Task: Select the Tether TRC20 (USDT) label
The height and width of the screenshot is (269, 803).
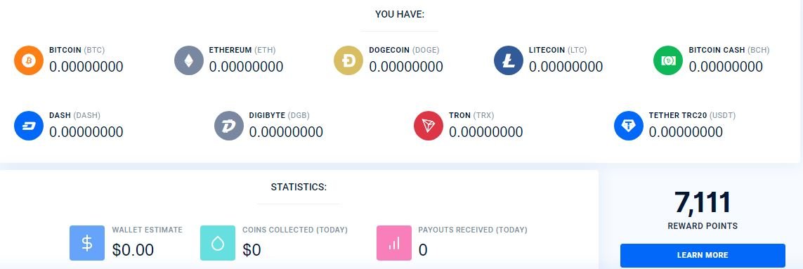Action: [692, 115]
